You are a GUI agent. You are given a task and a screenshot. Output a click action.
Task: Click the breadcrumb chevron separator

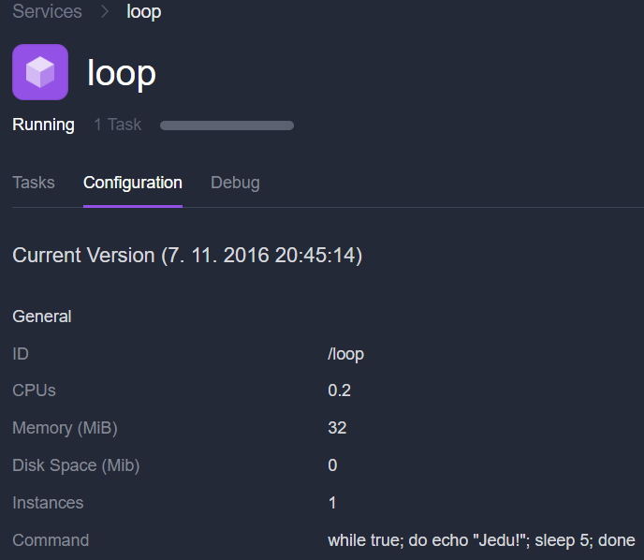pyautogui.click(x=105, y=11)
